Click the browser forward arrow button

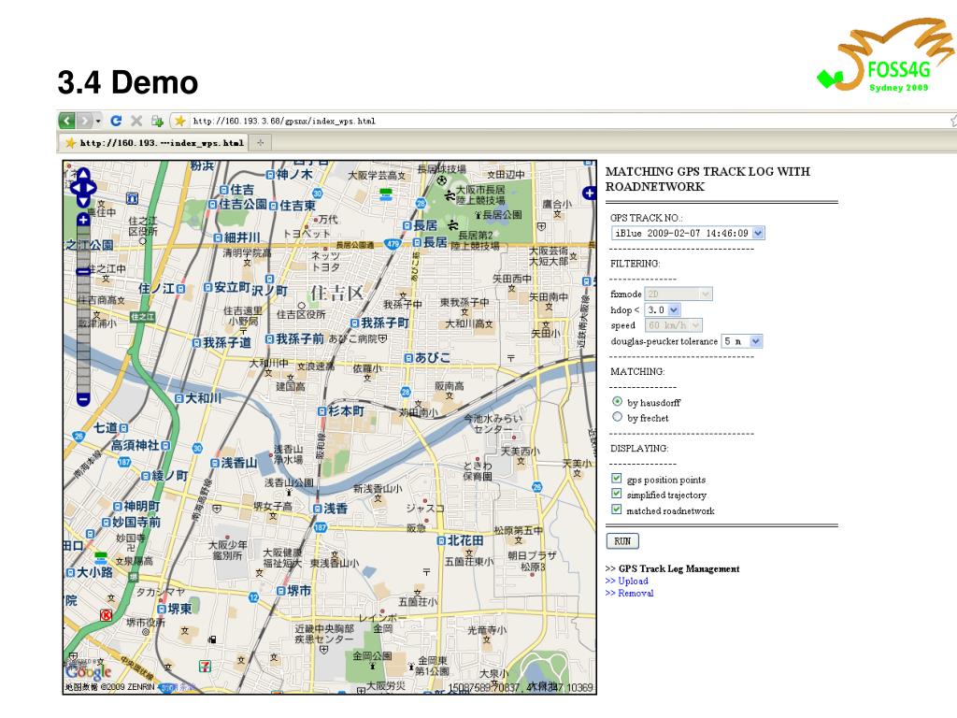[85, 121]
